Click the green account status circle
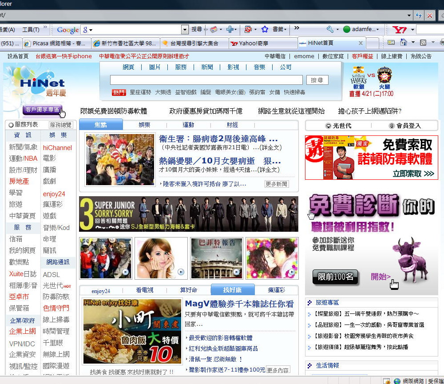 [x=347, y=29]
